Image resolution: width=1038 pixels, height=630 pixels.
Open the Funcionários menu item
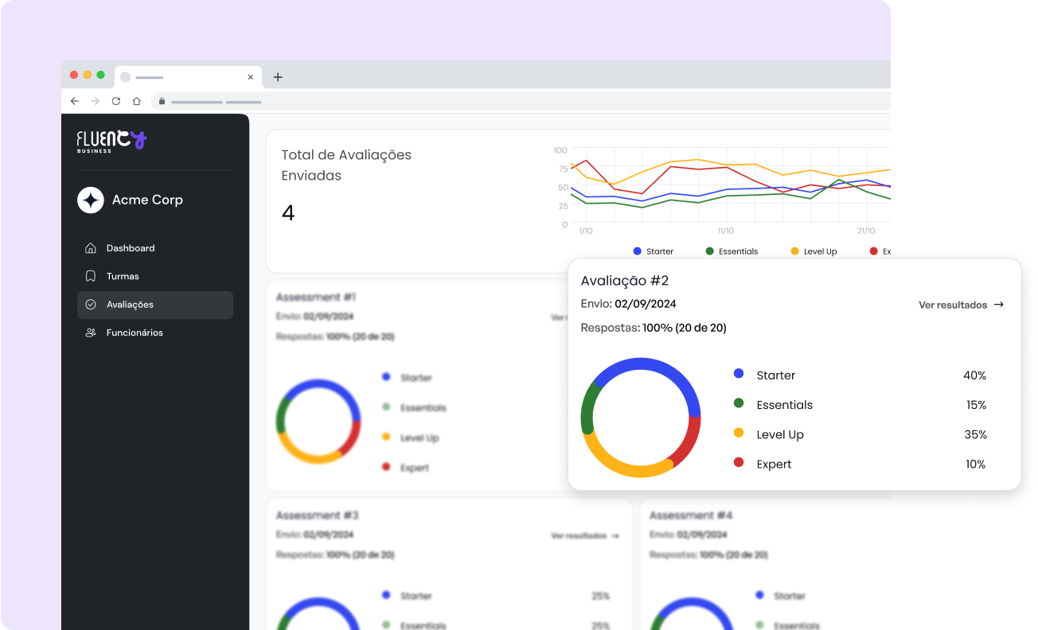click(x=155, y=332)
